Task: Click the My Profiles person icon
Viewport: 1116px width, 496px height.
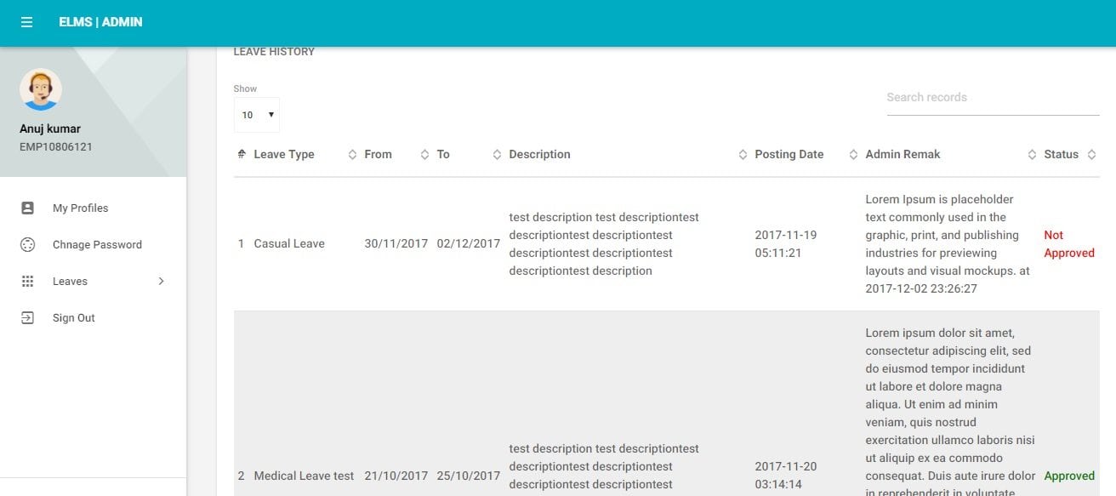Action: point(27,208)
